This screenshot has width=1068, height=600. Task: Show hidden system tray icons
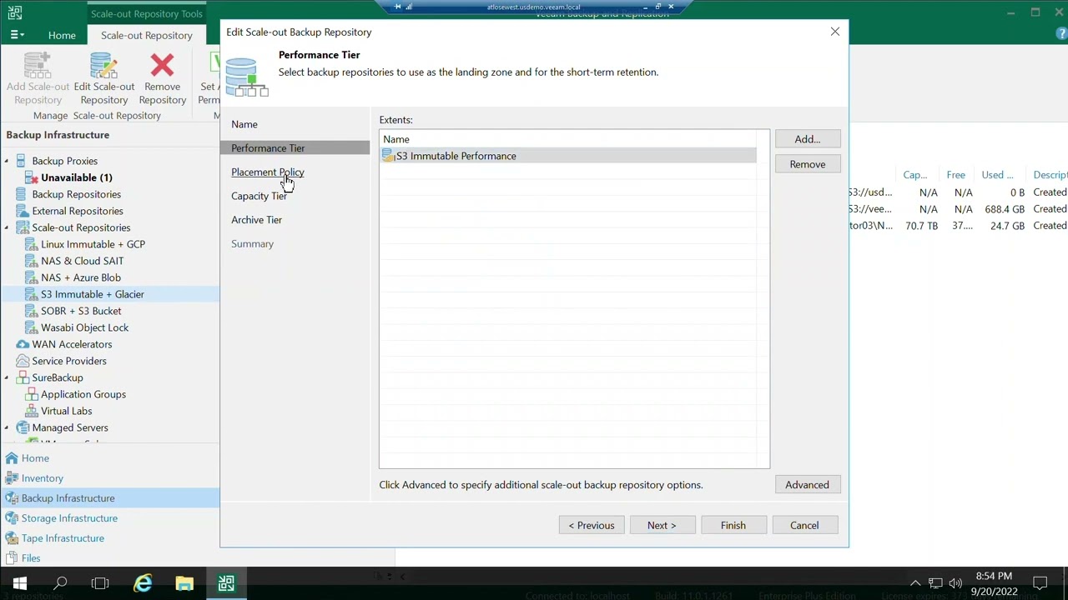915,583
